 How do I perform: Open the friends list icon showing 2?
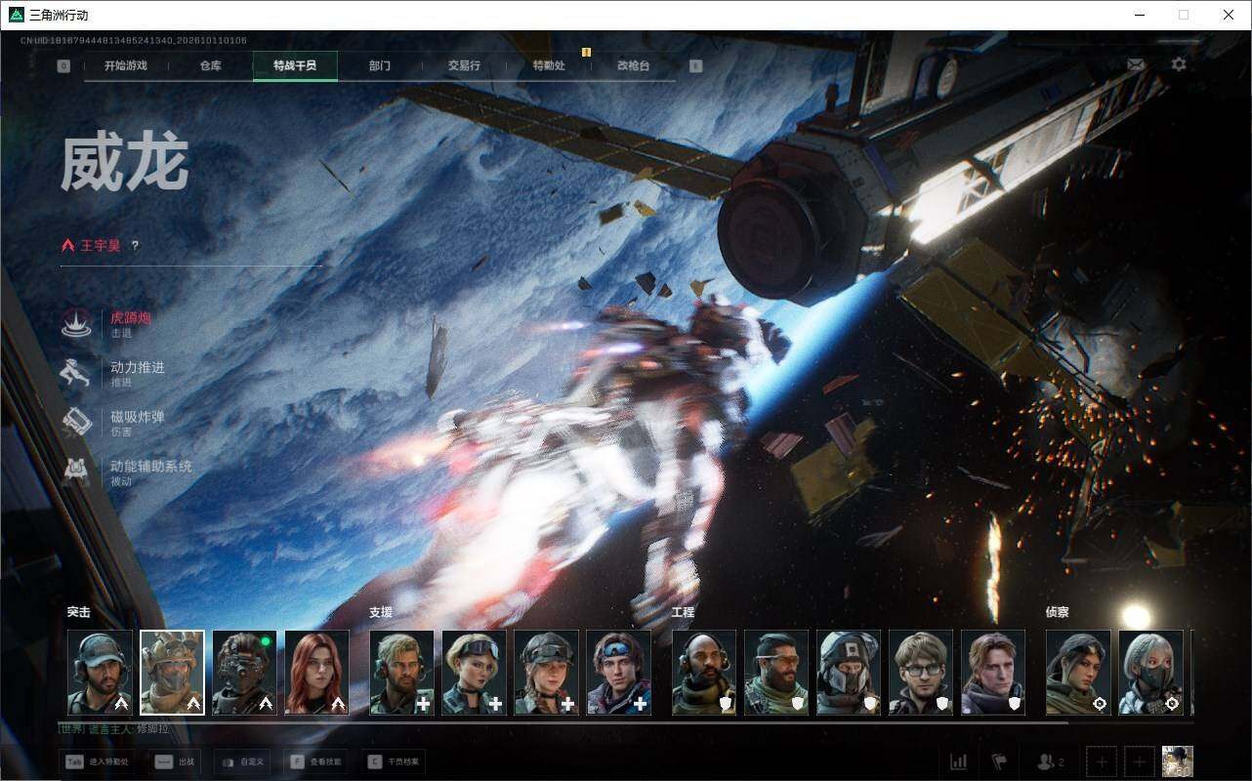tap(1051, 761)
